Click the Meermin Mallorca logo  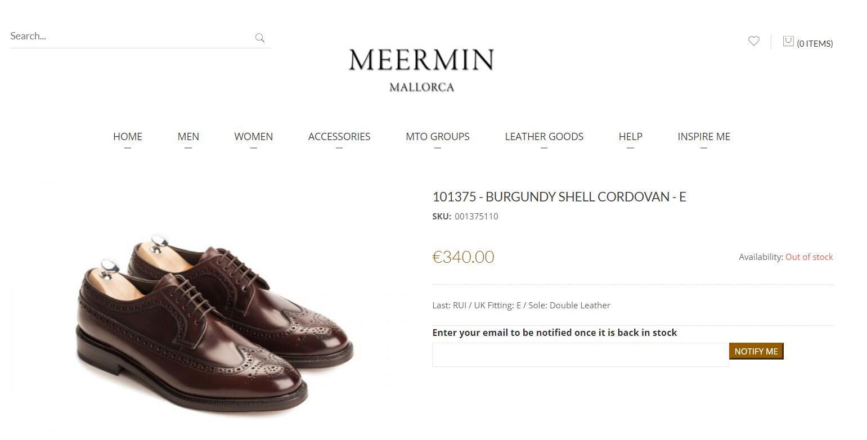coord(421,69)
